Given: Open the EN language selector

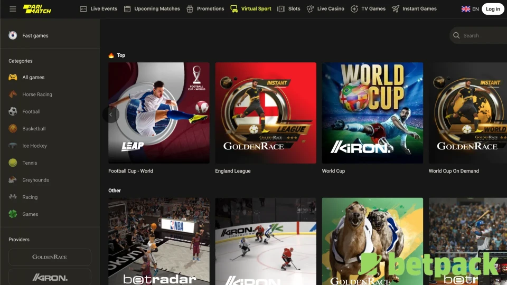Looking at the screenshot, I should tap(470, 9).
